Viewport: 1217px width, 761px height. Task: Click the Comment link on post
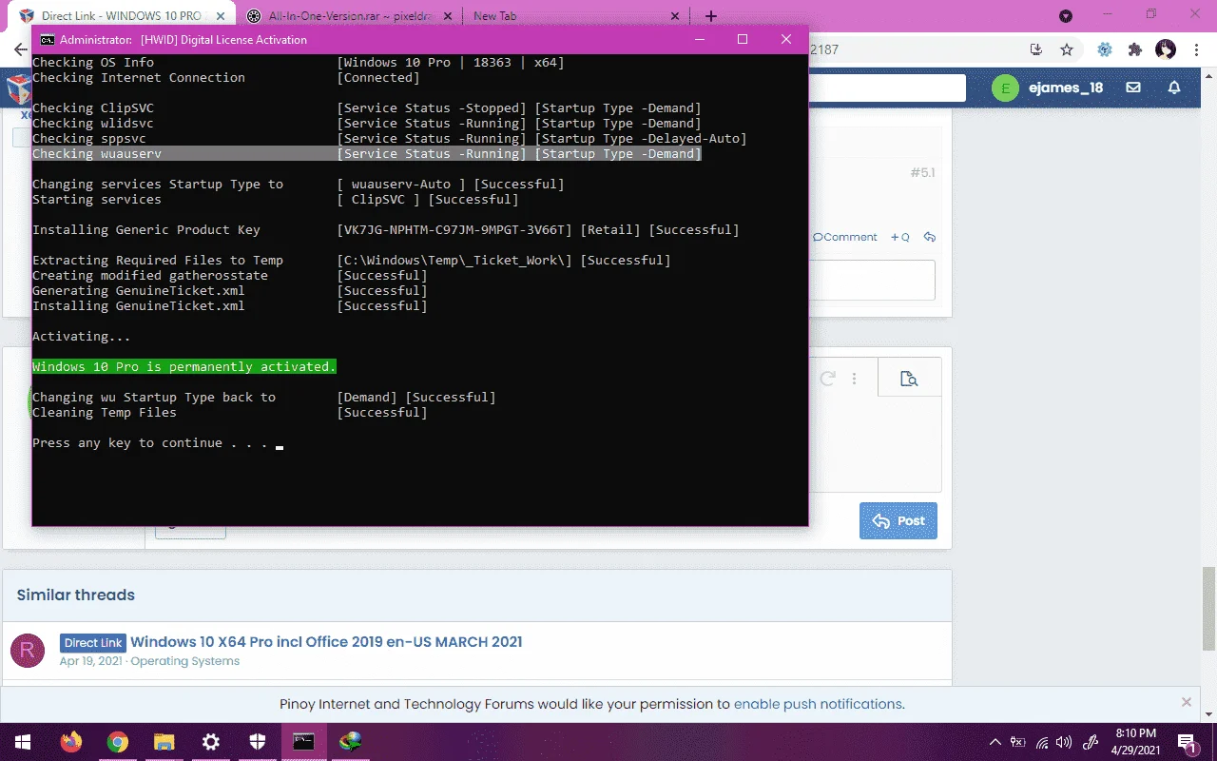(x=845, y=237)
